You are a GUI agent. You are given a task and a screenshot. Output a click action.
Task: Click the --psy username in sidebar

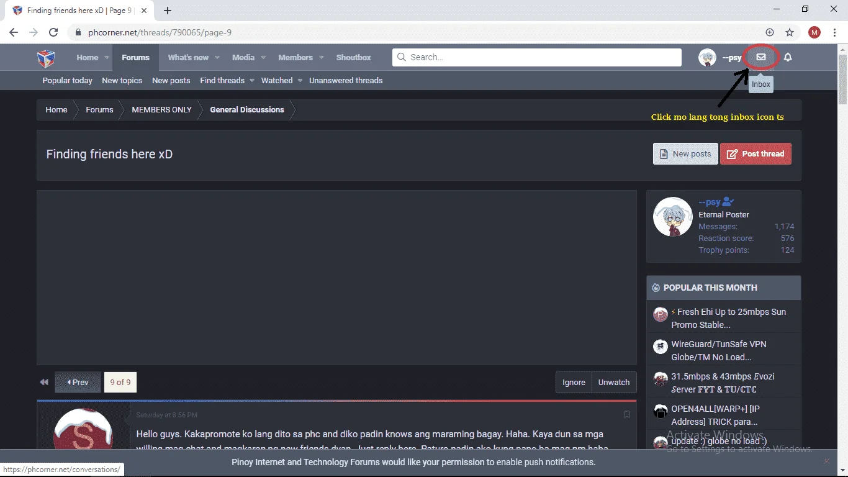coord(709,202)
